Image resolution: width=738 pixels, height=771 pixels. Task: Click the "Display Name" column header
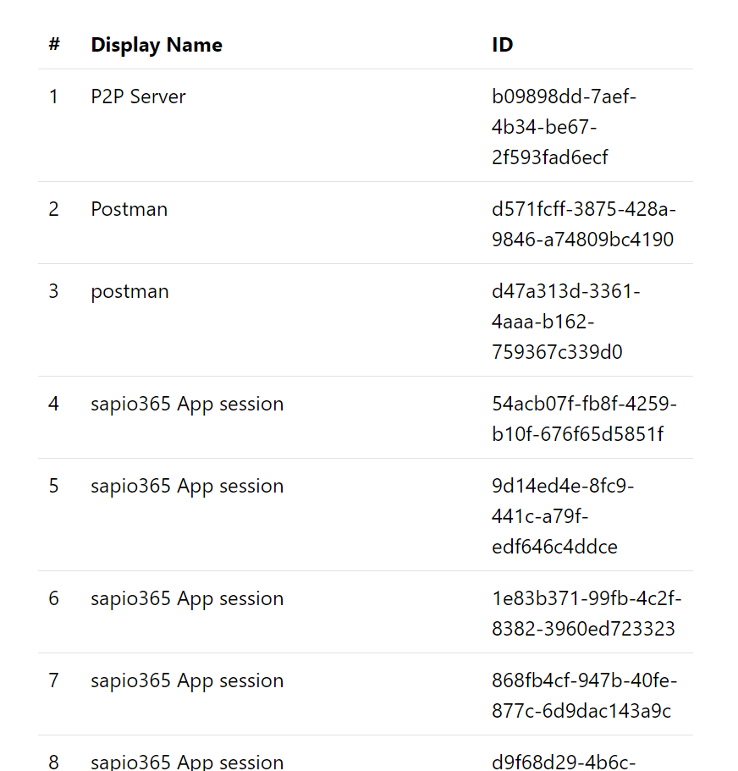point(157,45)
